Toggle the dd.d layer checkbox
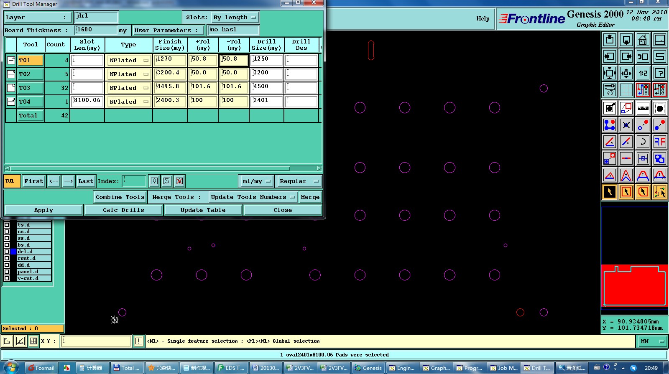 coord(7,265)
